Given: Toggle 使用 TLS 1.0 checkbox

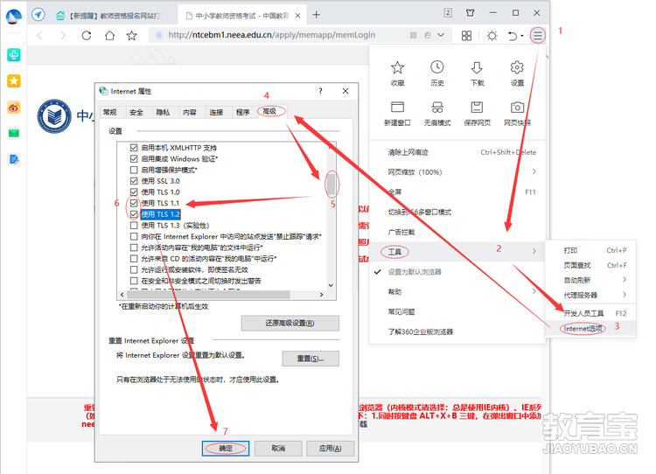Looking at the screenshot, I should point(134,192).
